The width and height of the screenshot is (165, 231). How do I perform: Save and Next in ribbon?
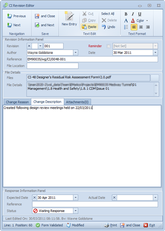coord(45,25)
